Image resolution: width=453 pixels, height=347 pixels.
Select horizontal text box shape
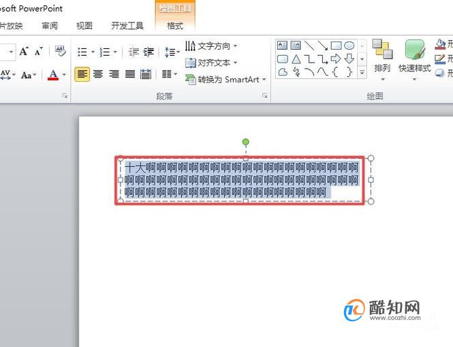[282, 46]
